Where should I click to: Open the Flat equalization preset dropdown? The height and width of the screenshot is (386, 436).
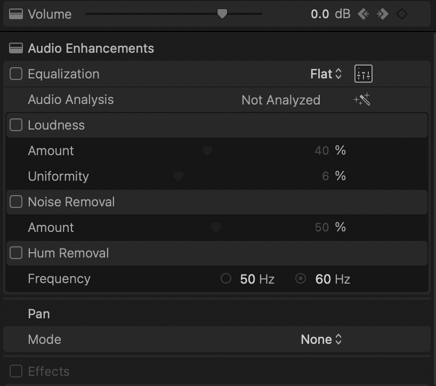[325, 74]
